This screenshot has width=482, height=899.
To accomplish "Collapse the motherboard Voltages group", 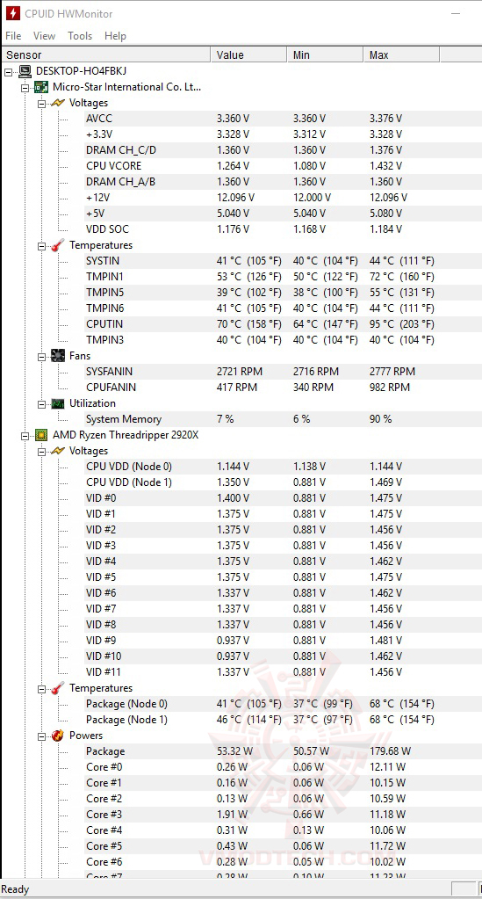I will pos(42,104).
